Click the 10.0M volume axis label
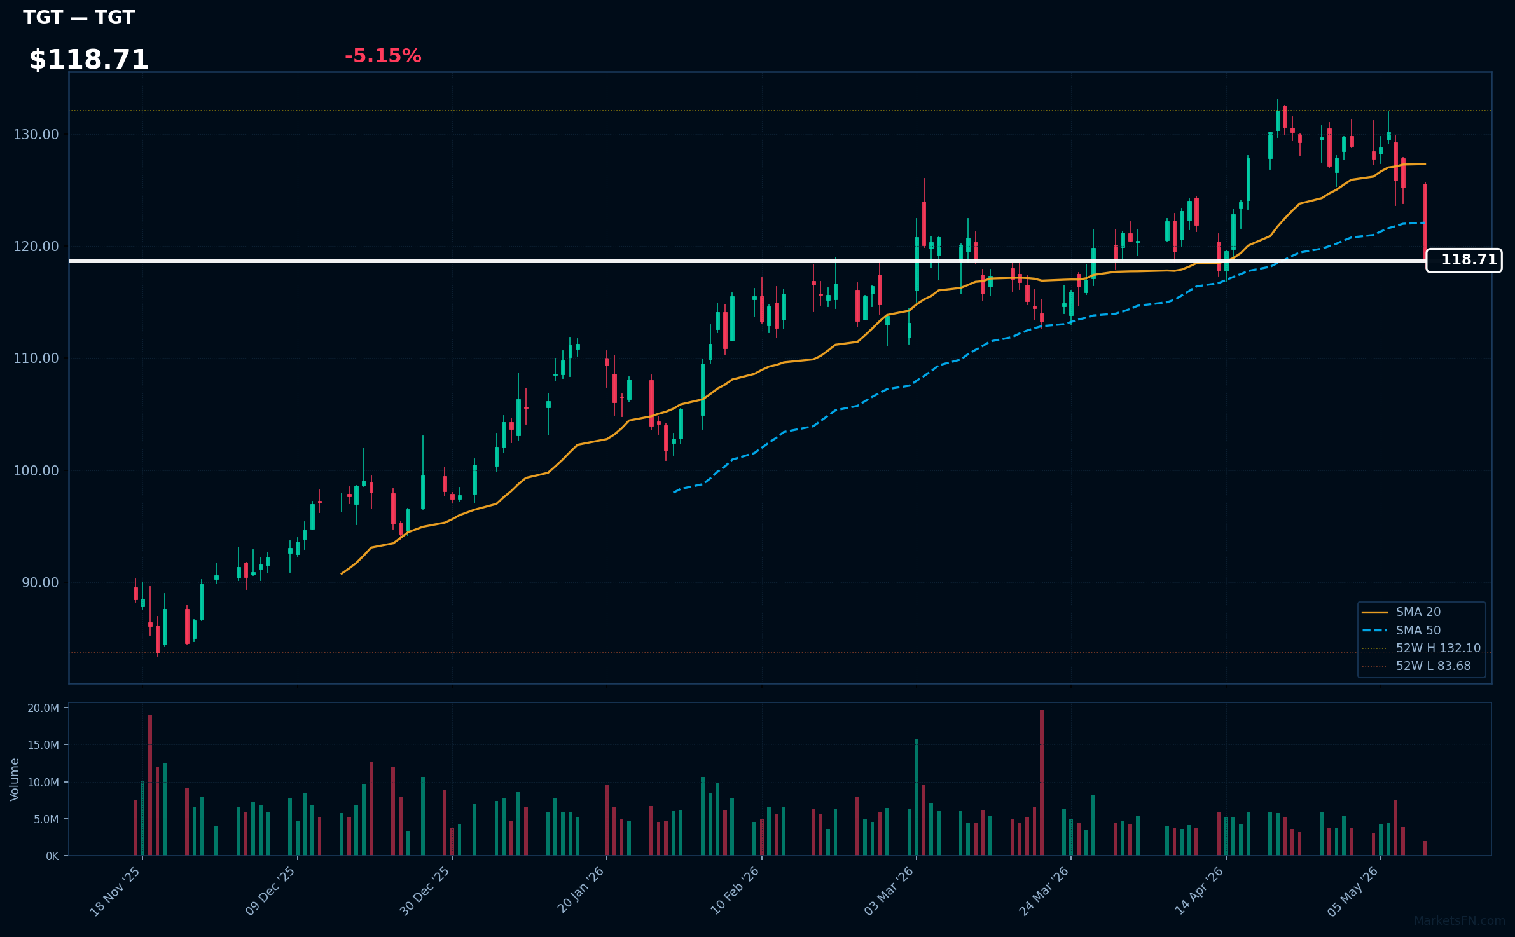 coord(43,783)
